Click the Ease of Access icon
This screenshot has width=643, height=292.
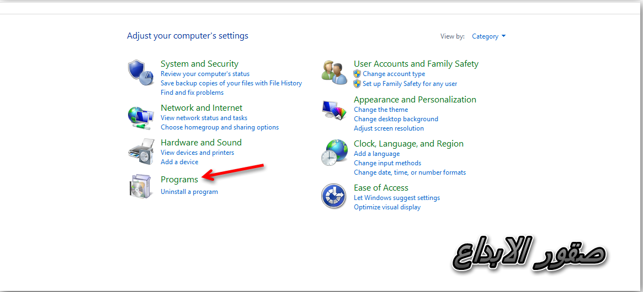click(x=334, y=196)
